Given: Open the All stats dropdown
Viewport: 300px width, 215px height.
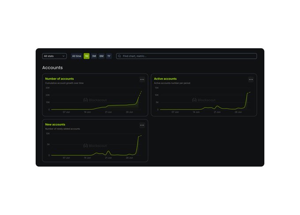Looking at the screenshot, I should point(54,56).
